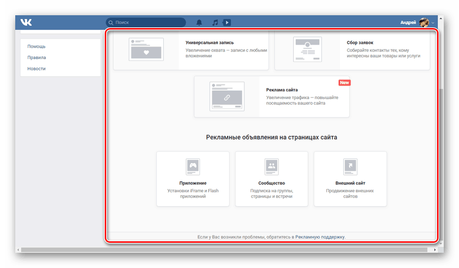Click the Андрей username text
Screen dimensions: 459x268
point(408,22)
